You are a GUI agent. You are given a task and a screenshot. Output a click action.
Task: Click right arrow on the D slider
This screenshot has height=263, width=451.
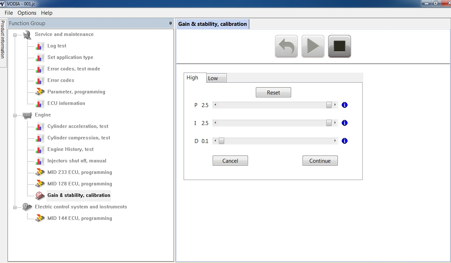(x=335, y=141)
